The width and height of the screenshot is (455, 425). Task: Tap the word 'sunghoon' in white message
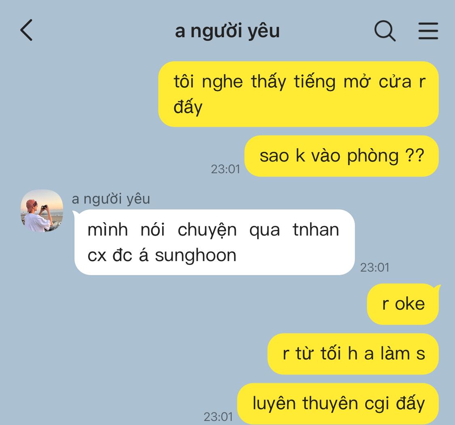tap(196, 256)
